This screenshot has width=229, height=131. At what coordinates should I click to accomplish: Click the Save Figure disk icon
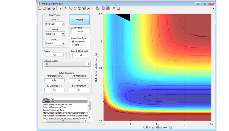[49, 8]
